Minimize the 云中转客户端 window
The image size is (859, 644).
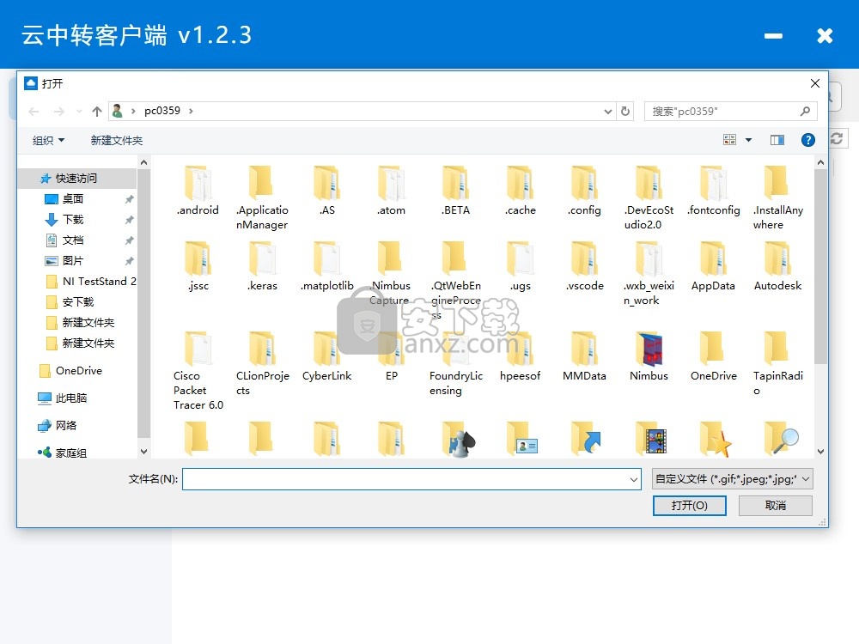pyautogui.click(x=773, y=36)
